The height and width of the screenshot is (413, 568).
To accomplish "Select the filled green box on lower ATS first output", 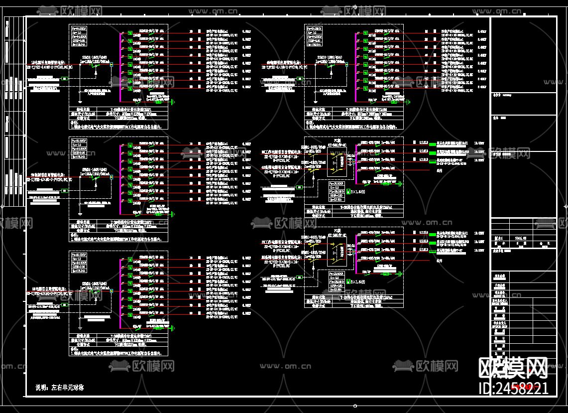I will [432, 234].
